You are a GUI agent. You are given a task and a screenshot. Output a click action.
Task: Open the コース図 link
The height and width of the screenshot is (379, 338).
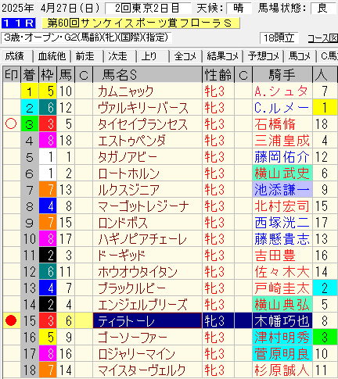(x=322, y=38)
